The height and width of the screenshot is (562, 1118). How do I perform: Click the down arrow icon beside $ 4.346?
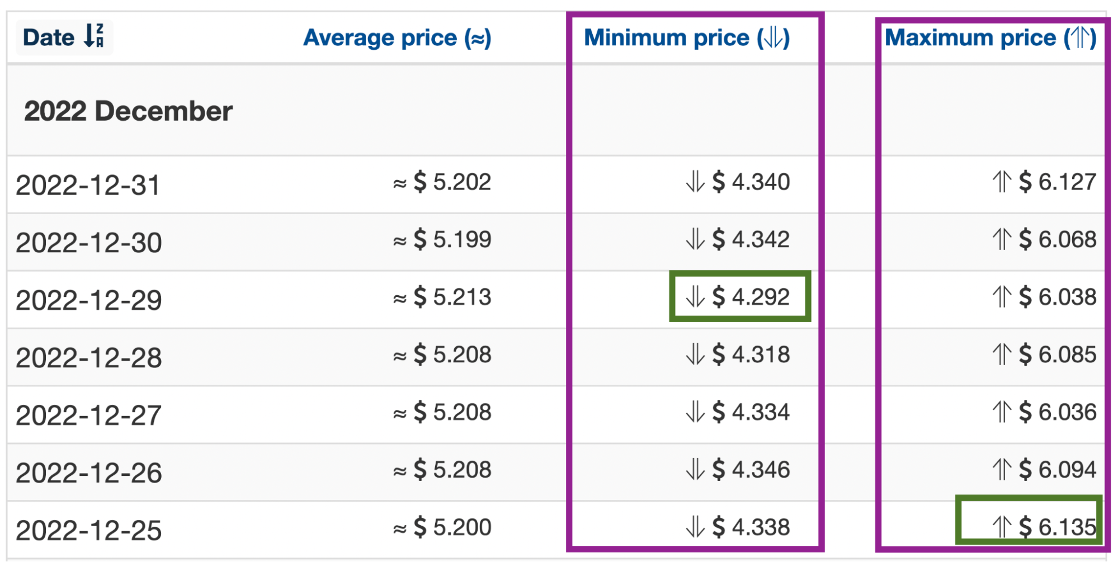pos(695,469)
